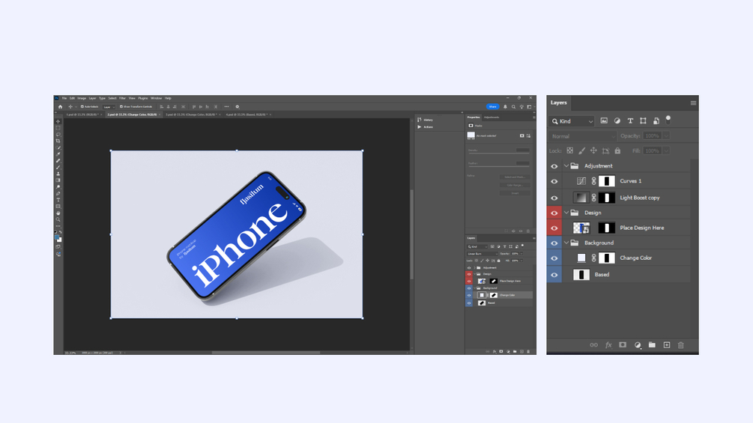Viewport: 753px width, 423px height.
Task: Click Color Range button in Properties panel
Action: point(515,185)
